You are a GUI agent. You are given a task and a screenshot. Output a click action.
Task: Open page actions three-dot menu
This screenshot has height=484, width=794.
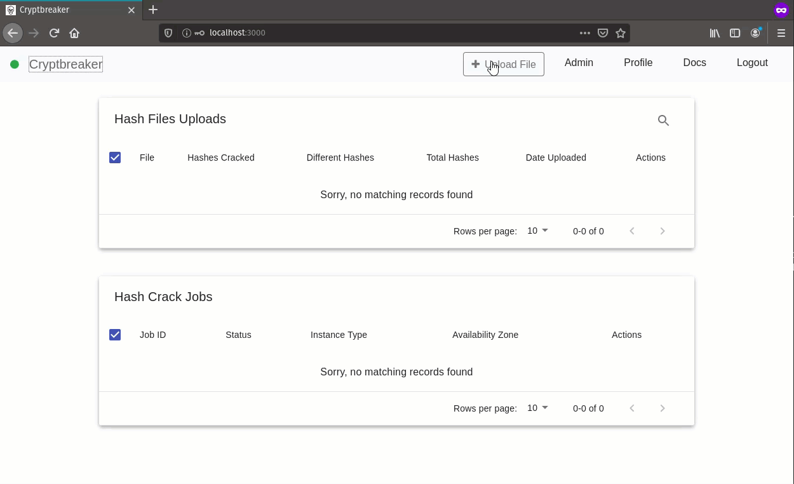585,33
